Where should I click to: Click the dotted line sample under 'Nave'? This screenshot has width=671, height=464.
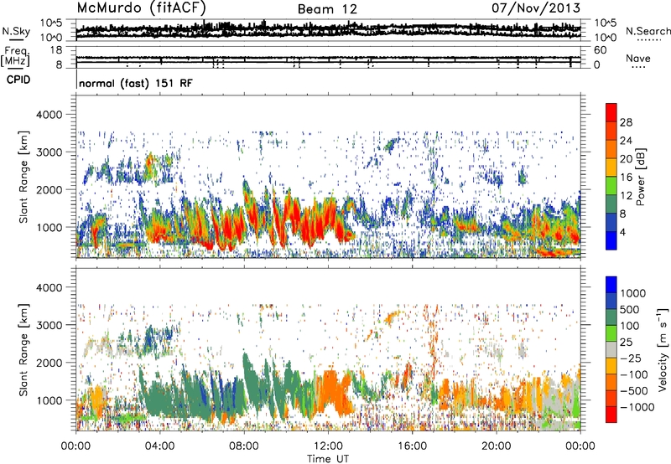click(x=638, y=68)
